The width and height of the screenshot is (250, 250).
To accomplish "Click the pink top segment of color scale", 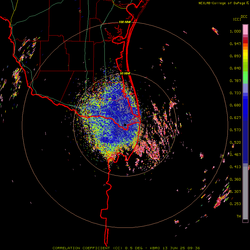I will (x=245, y=29).
